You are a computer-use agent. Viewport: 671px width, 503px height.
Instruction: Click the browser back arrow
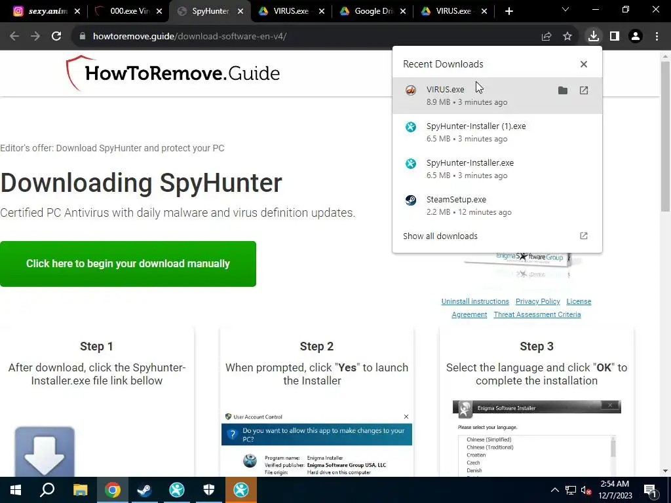(x=14, y=37)
